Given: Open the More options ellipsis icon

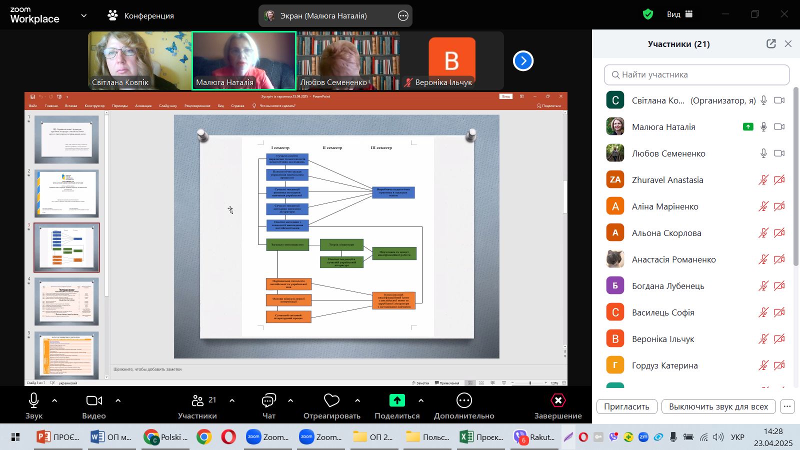Looking at the screenshot, I should (464, 400).
